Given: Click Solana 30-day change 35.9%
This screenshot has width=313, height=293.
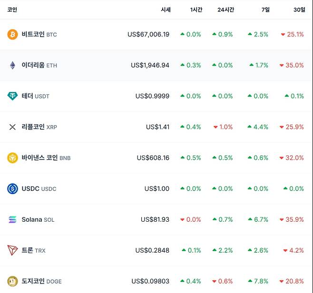Looking at the screenshot, I should 292,220.
